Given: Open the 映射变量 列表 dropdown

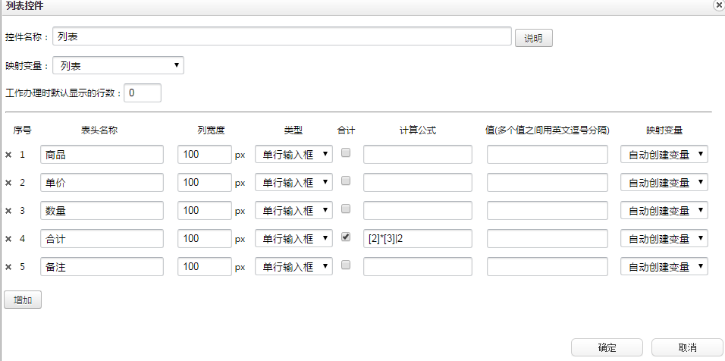Looking at the screenshot, I should pyautogui.click(x=118, y=66).
